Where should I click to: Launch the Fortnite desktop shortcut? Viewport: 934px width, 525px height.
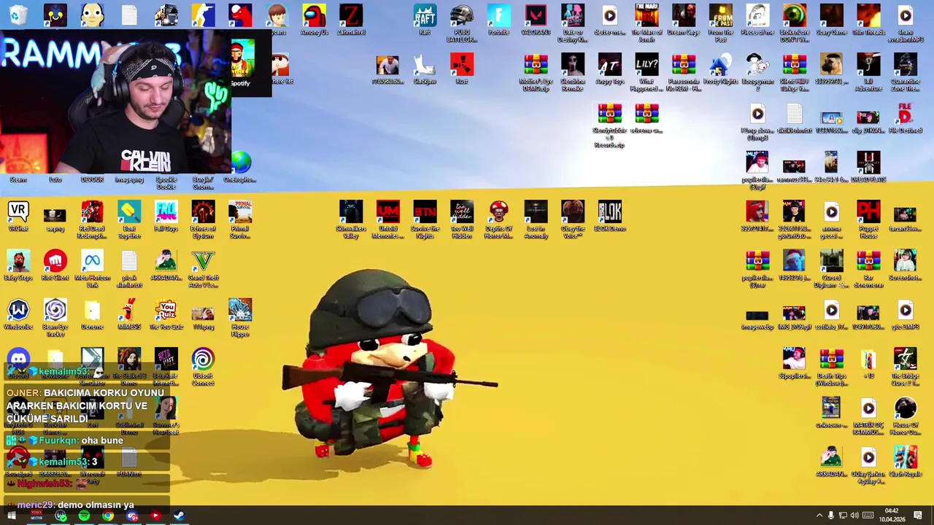coord(499,20)
